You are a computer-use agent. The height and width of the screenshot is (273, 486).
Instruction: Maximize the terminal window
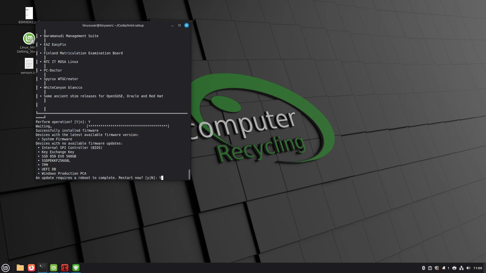pyautogui.click(x=179, y=25)
